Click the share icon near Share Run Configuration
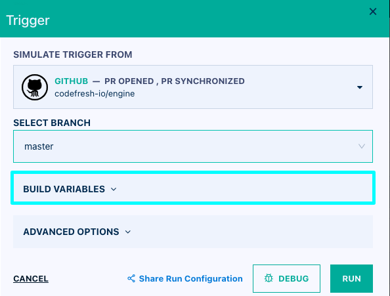390x296 pixels. coord(131,278)
